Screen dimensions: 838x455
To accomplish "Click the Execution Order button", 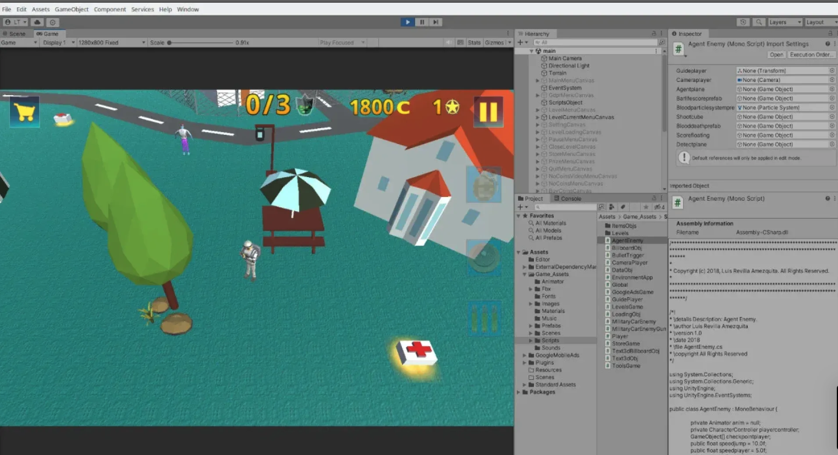I will pos(811,54).
